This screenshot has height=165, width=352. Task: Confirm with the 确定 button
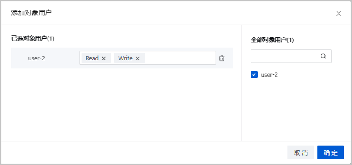331,153
